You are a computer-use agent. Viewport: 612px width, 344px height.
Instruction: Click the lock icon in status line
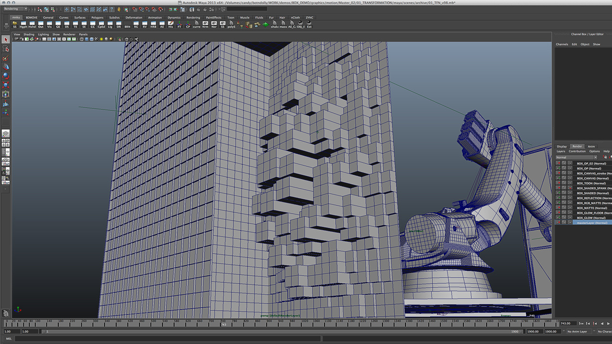pyautogui.click(x=118, y=9)
